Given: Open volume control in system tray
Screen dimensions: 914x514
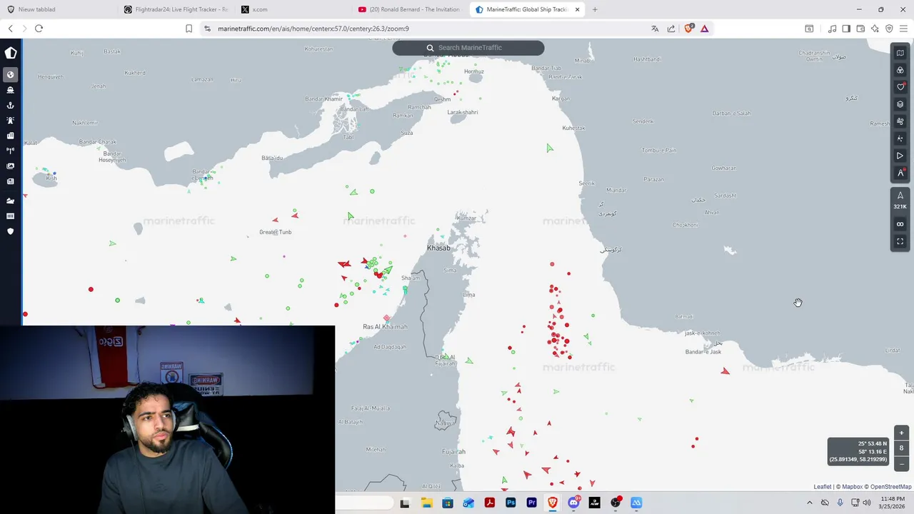Looking at the screenshot, I should pos(867,503).
